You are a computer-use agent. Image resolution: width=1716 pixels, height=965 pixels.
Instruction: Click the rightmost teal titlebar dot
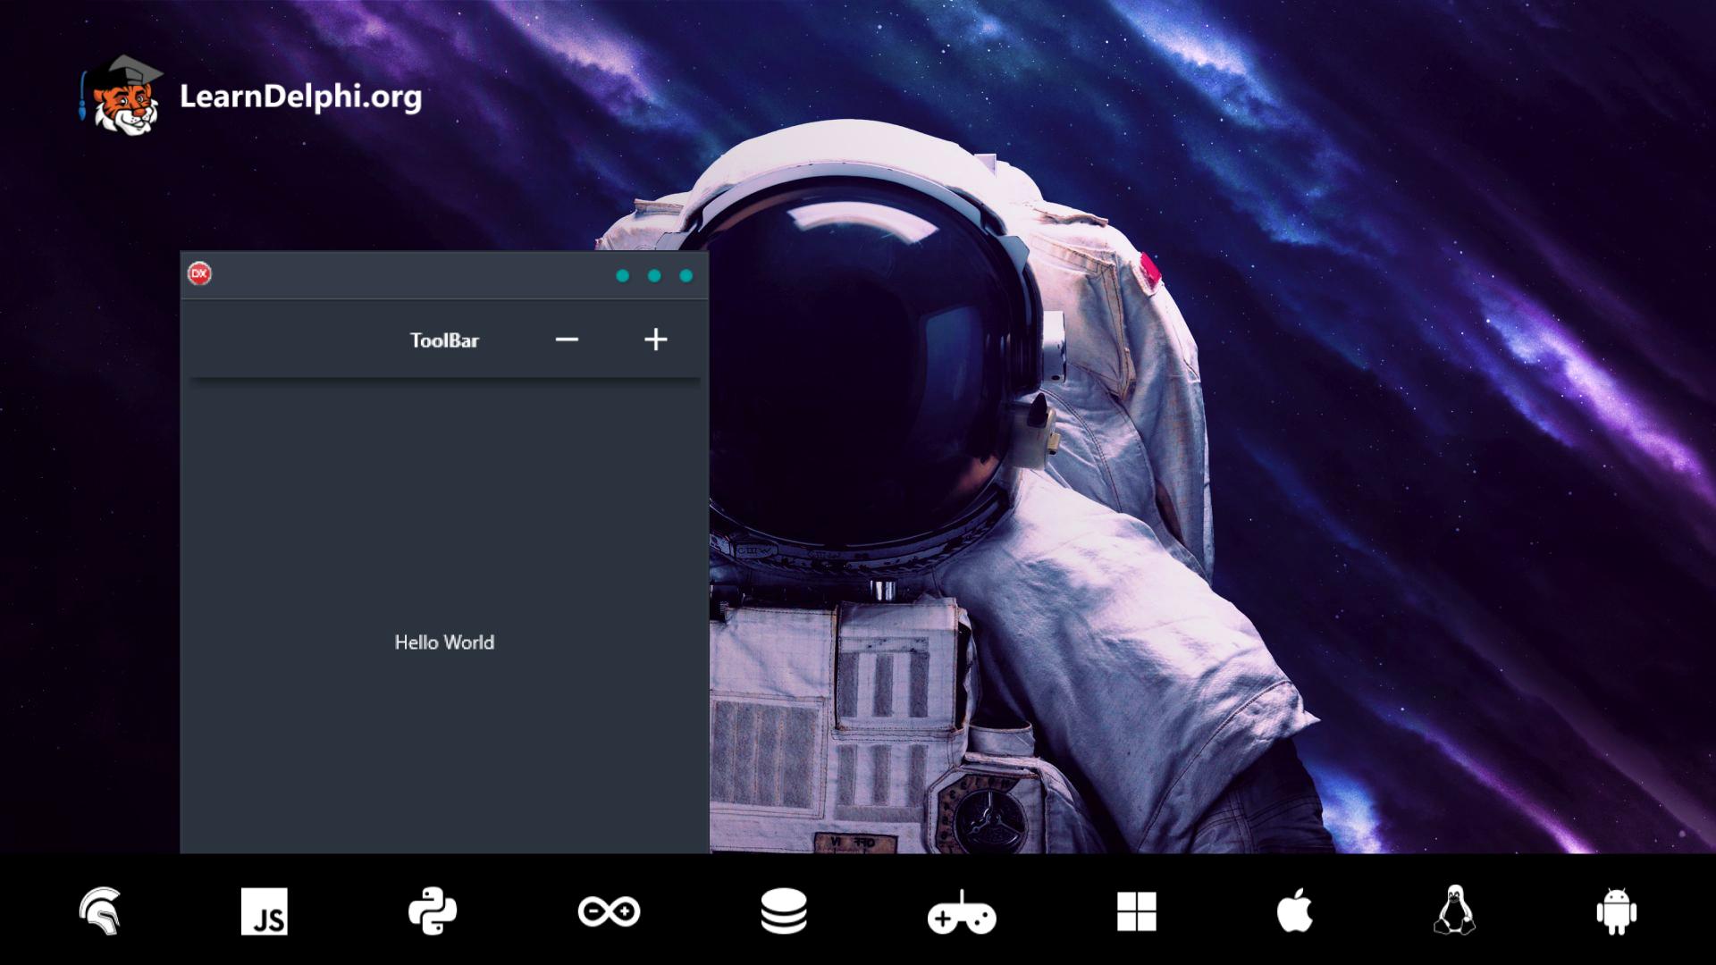pyautogui.click(x=686, y=276)
